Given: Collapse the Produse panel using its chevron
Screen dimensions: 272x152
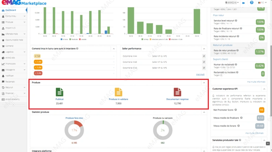Looking at the screenshot, I should coord(203,83).
